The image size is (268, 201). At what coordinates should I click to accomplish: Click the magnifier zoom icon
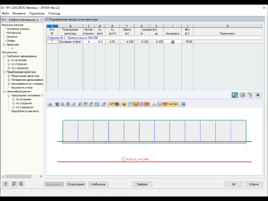(62, 104)
